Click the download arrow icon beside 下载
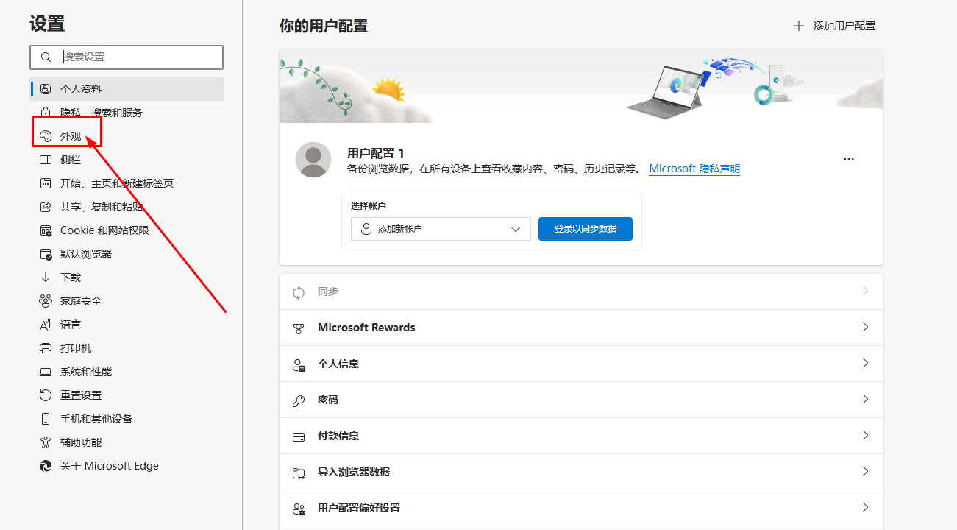Viewport: 957px width, 530px height. (46, 278)
